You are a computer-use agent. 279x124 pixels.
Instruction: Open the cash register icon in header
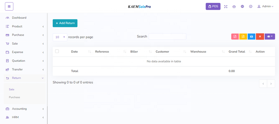click(234, 6)
